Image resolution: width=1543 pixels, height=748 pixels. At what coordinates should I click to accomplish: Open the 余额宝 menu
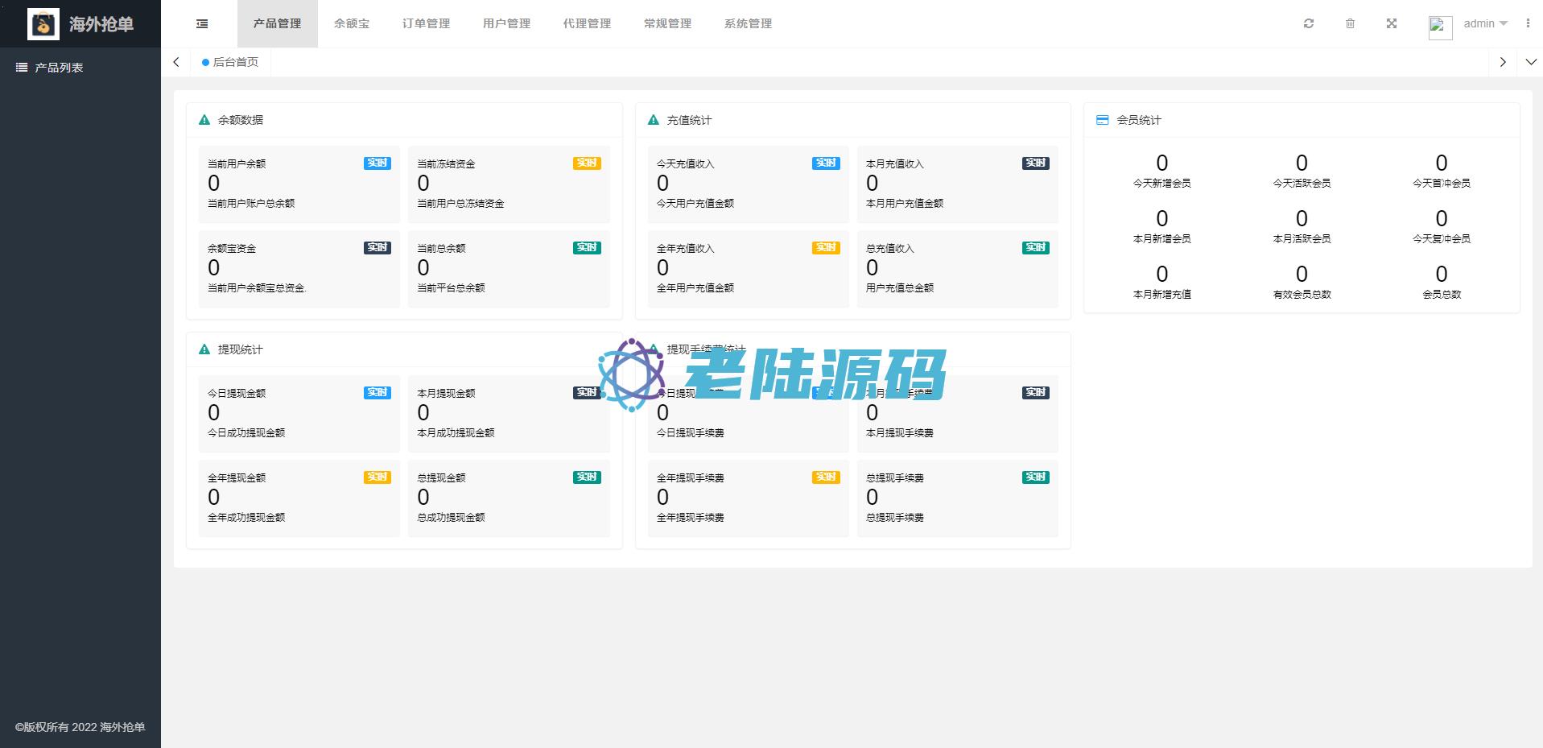(352, 24)
